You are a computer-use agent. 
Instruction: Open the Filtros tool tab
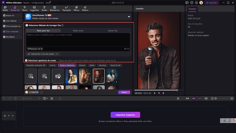point(76,9)
